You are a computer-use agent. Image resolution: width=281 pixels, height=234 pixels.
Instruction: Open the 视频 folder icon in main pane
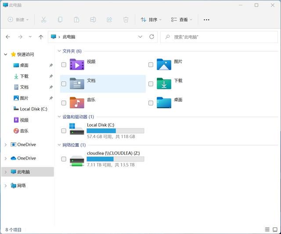pos(77,64)
